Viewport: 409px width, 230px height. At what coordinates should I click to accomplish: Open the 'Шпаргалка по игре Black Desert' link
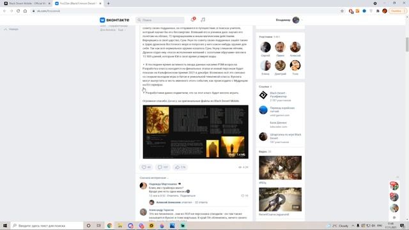[x=286, y=136]
